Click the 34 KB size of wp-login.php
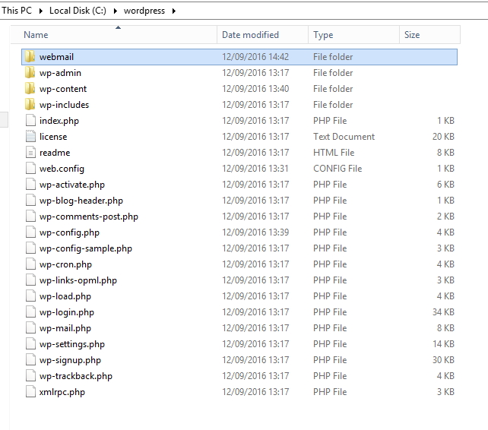This screenshot has height=430, width=488. pyautogui.click(x=443, y=312)
